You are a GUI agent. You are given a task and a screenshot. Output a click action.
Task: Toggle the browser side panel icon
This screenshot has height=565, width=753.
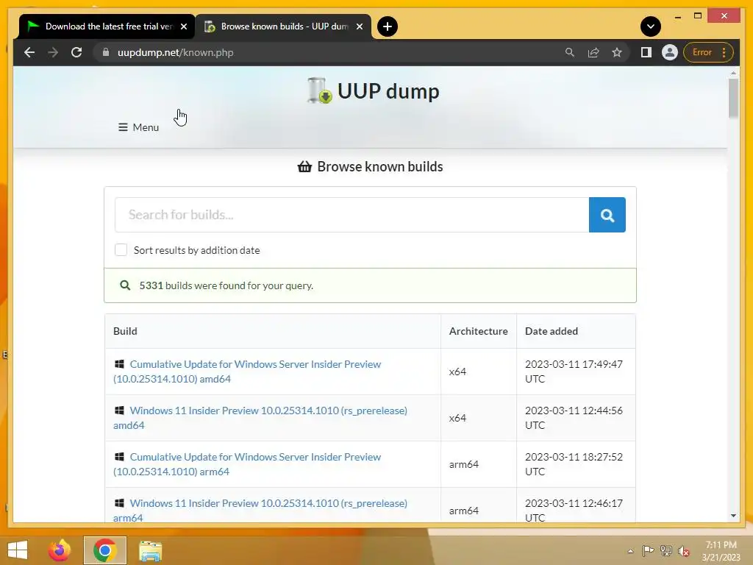(x=646, y=52)
